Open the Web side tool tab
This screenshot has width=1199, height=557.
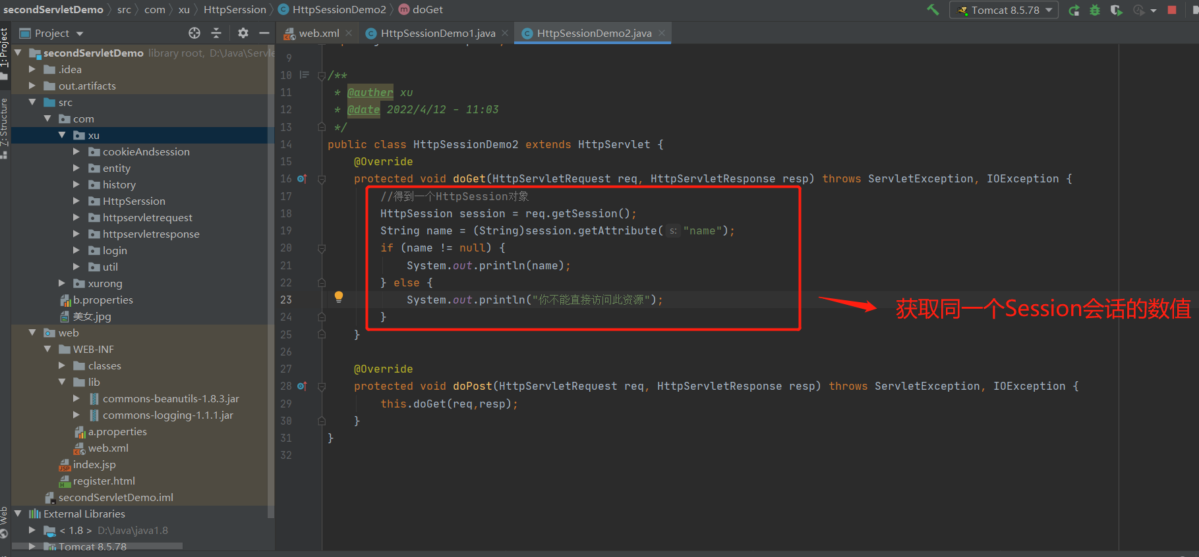point(5,523)
